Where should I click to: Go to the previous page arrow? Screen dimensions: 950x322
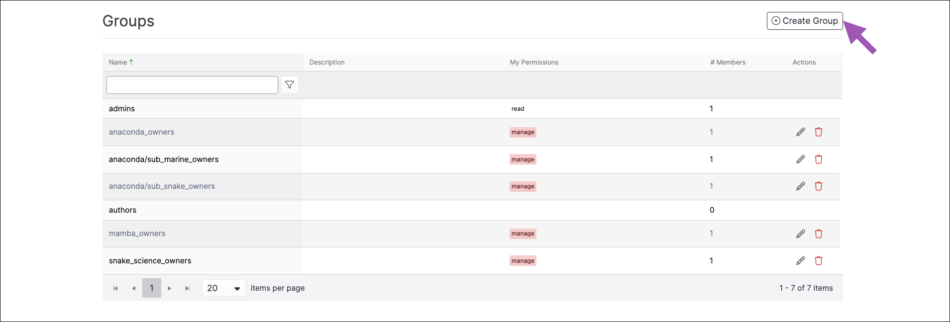[133, 288]
